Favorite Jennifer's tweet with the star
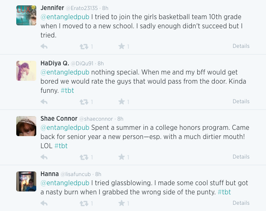 [x=121, y=46]
